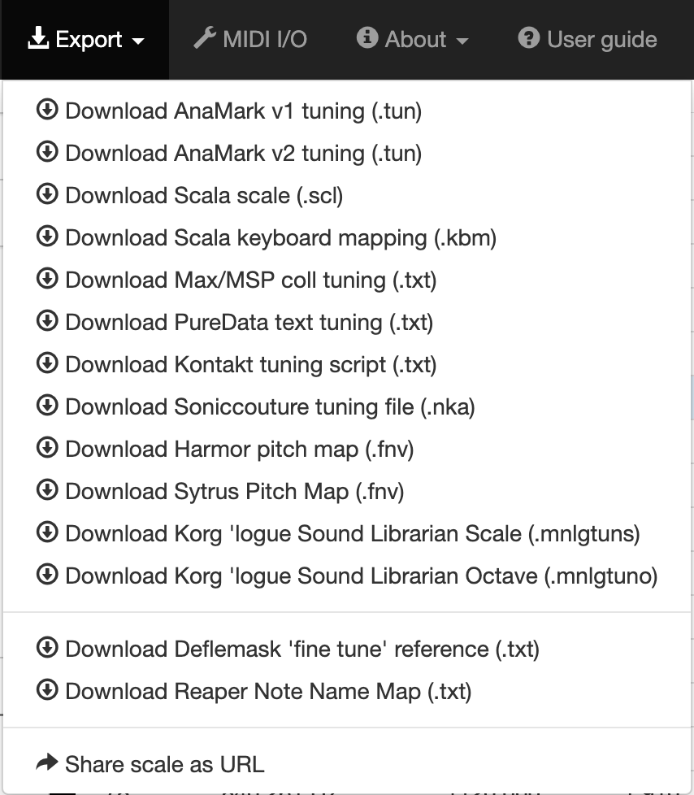The image size is (694, 795).
Task: Download the Soniccouture tuning file (.nka)
Action: (270, 406)
